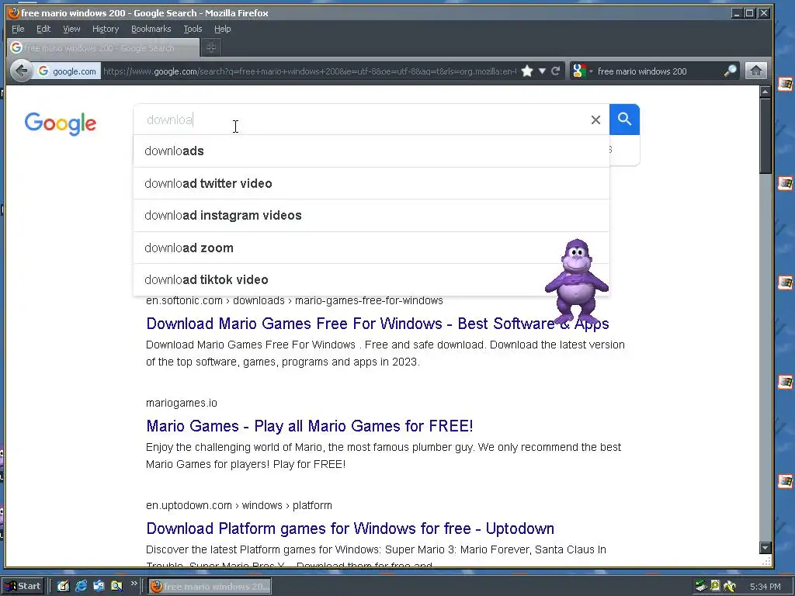Click the 5:34 PM system clock
Screen dimensions: 795x596
(x=765, y=587)
